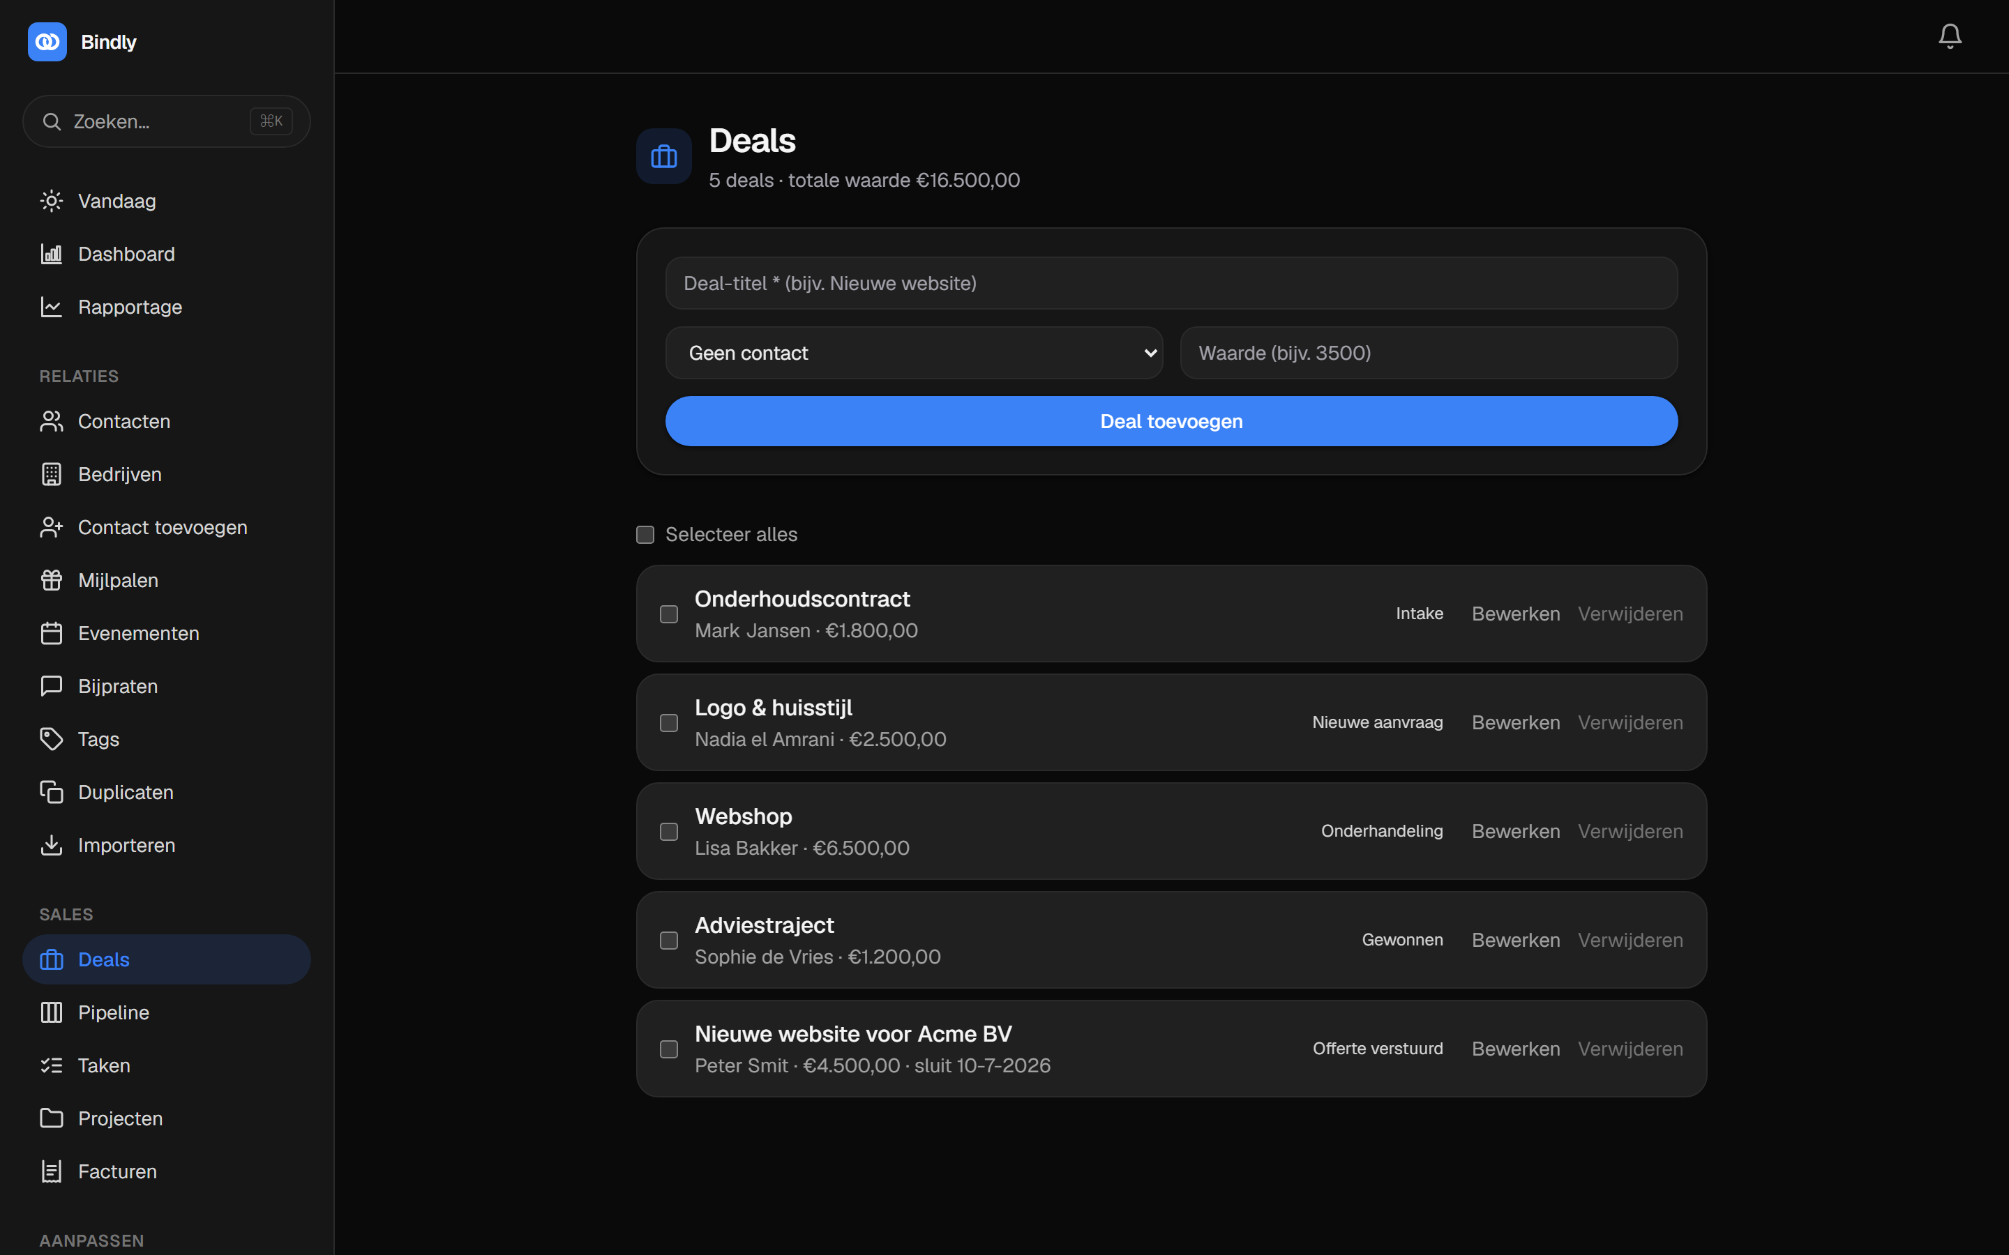Click the Zoeken search box
The height and width of the screenshot is (1255, 2009).
(167, 121)
